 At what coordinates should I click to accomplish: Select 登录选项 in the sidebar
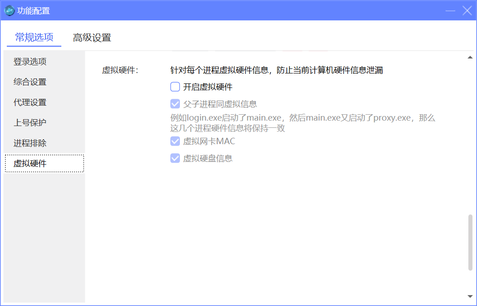[30, 62]
